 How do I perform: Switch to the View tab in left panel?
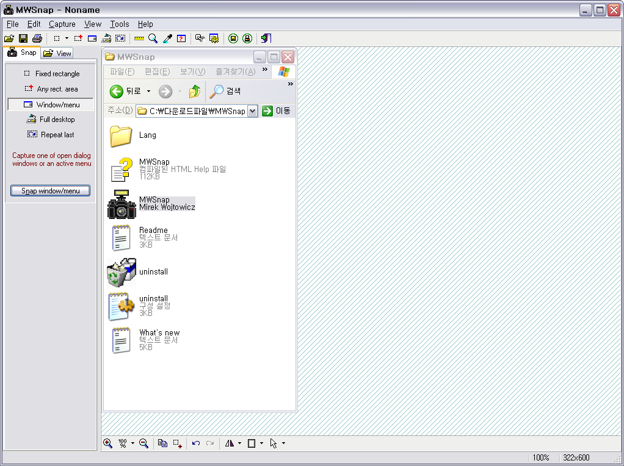(x=57, y=53)
